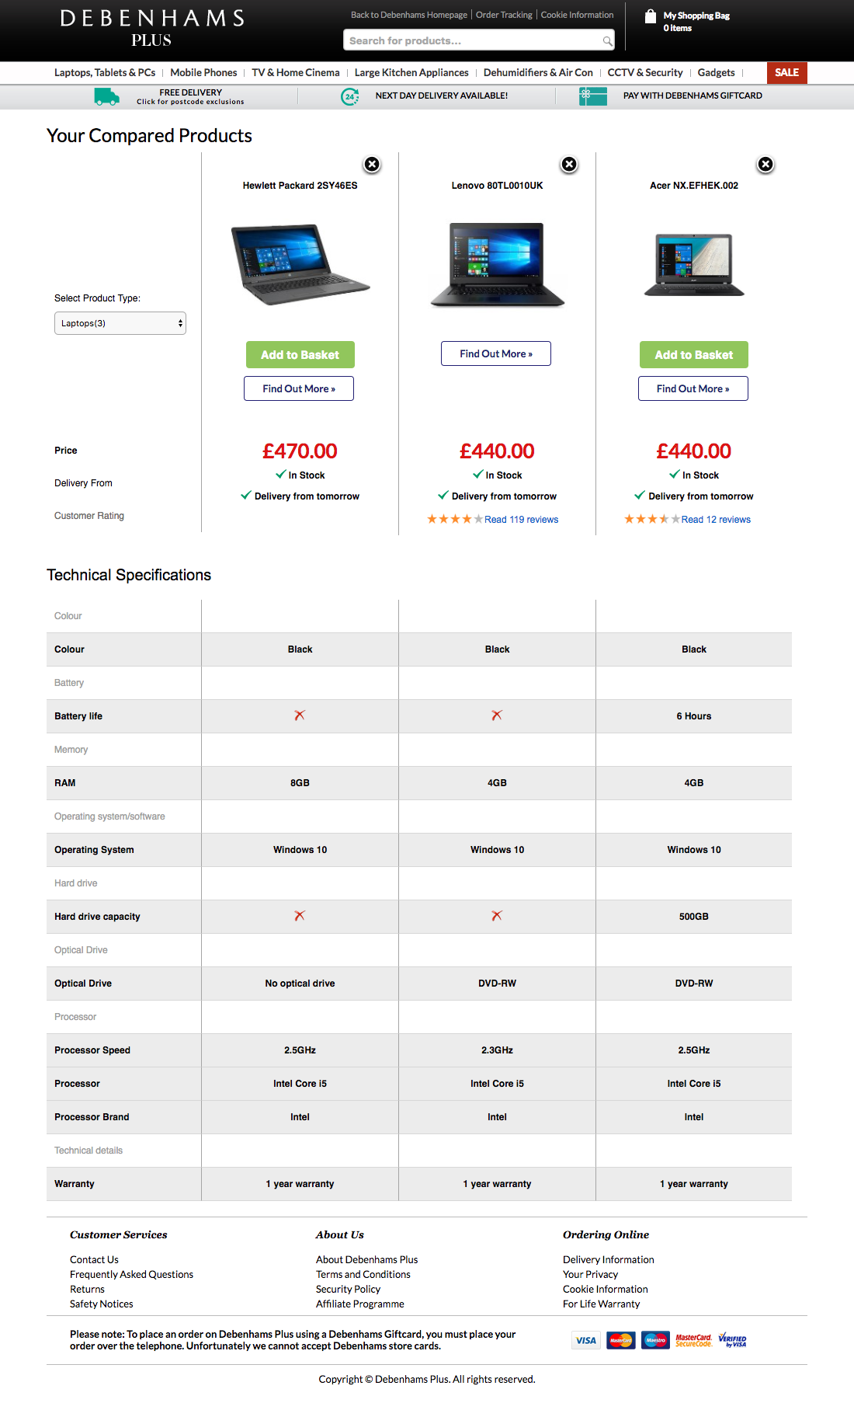Open the Order Tracking link
854x1424 pixels.
[504, 14]
